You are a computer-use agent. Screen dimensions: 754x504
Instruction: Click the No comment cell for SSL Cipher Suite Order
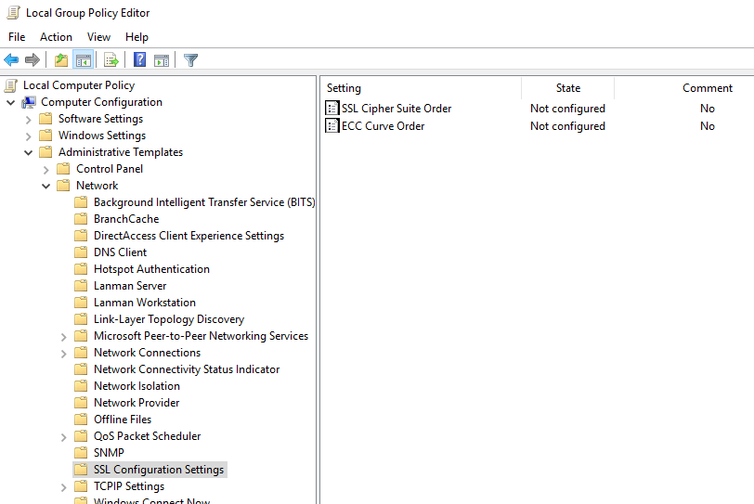click(708, 108)
